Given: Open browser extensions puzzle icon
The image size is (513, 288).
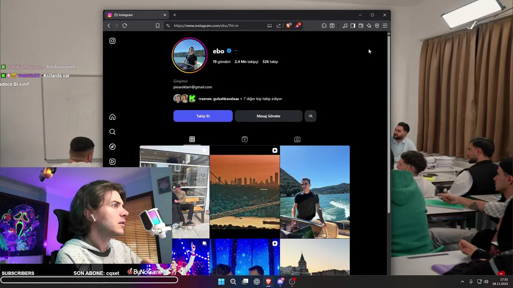Looking at the screenshot, I should 324,26.
